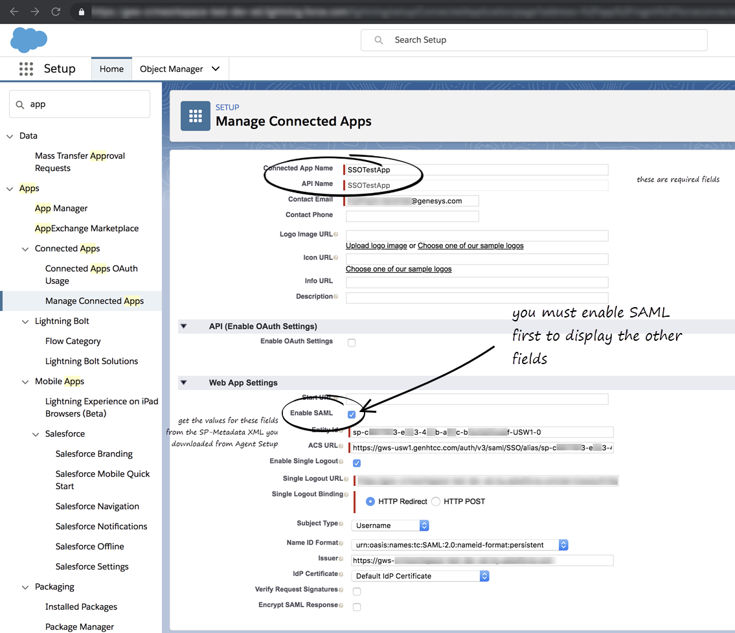Check Verify Request Signatures

click(x=357, y=592)
